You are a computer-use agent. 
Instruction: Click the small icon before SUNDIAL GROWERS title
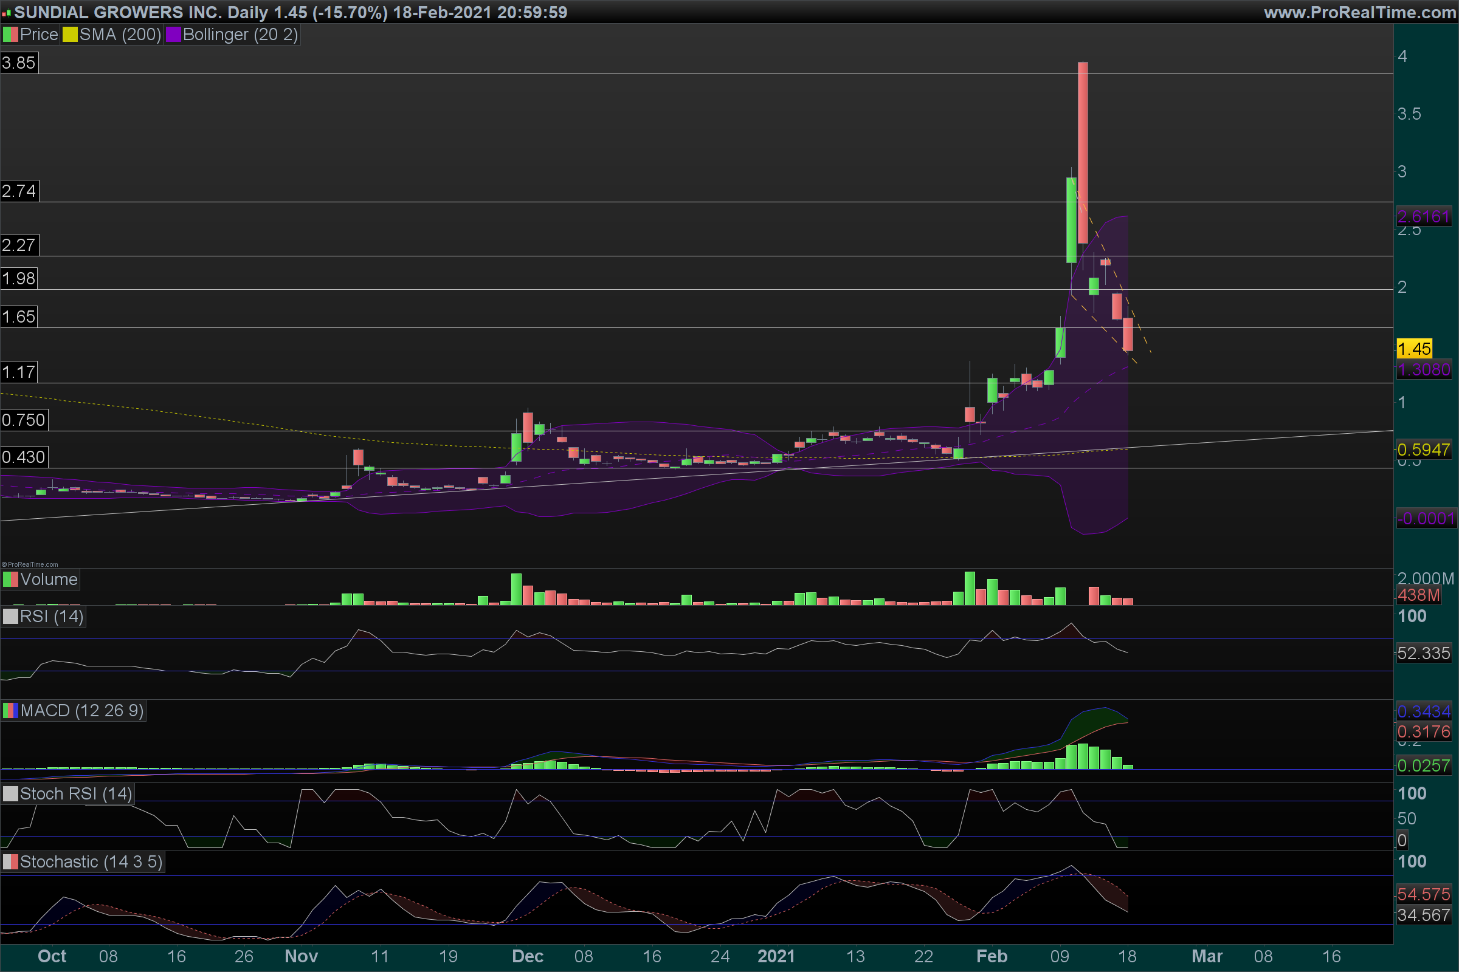(x=6, y=12)
